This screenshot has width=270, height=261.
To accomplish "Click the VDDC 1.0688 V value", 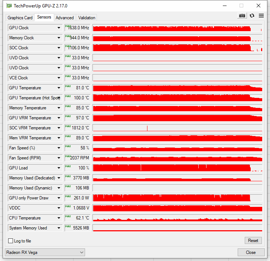I will pos(78,208).
